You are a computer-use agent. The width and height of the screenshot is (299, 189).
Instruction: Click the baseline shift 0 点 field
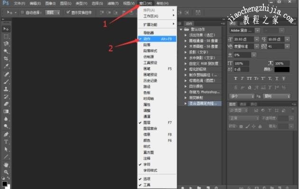pyautogui.click(x=241, y=69)
